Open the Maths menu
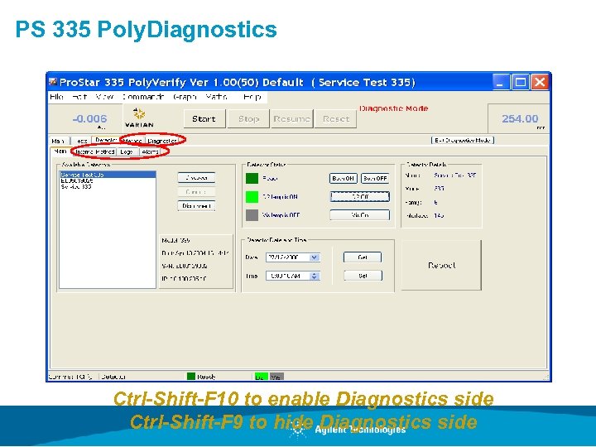596x447 pixels. pos(217,97)
